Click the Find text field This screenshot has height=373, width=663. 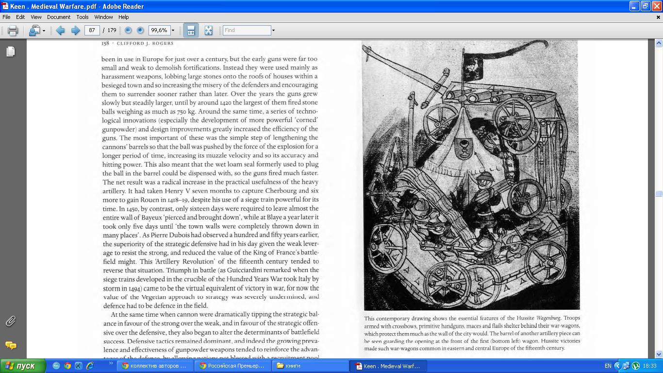click(247, 30)
